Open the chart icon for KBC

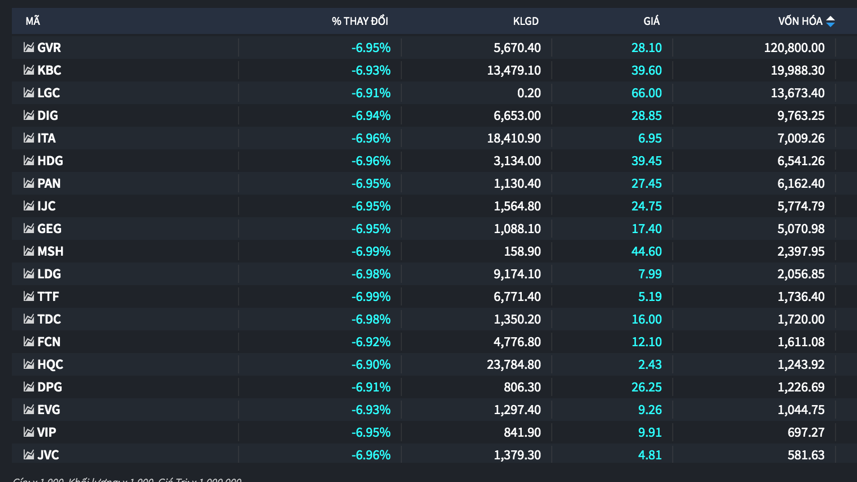coord(29,70)
